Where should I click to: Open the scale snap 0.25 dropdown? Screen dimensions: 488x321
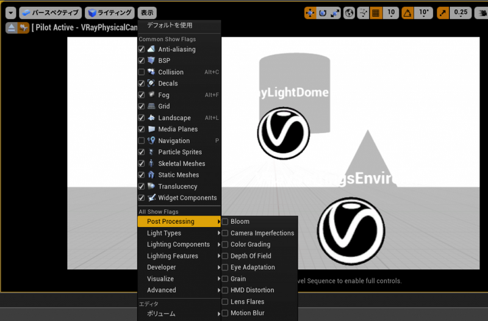pyautogui.click(x=461, y=13)
